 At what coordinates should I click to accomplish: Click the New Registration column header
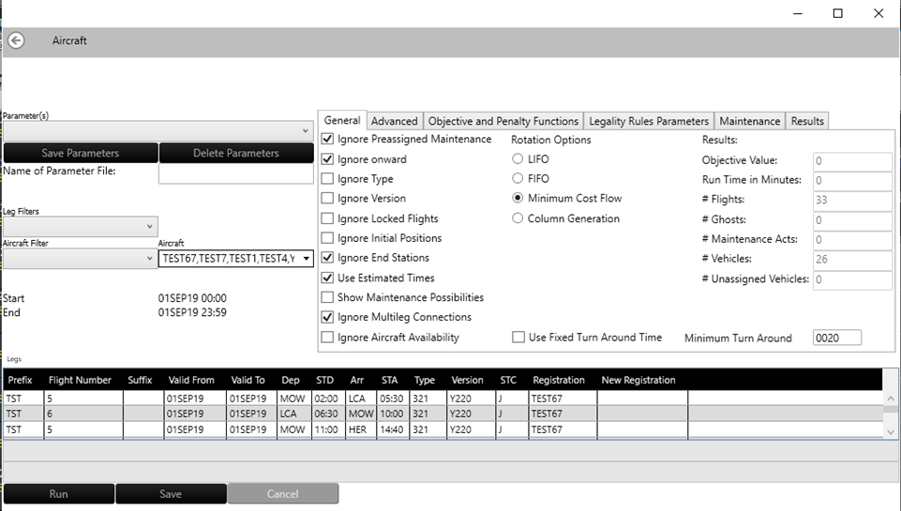(638, 380)
